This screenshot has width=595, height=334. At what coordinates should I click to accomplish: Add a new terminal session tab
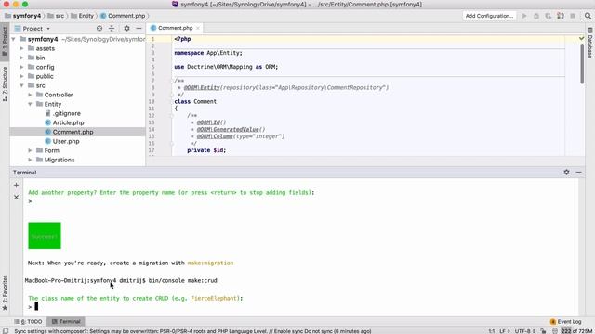click(x=17, y=186)
